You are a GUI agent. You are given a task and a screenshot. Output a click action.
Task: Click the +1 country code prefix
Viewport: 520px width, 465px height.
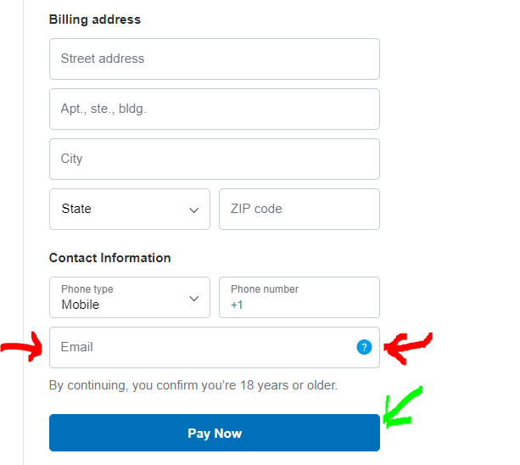237,305
